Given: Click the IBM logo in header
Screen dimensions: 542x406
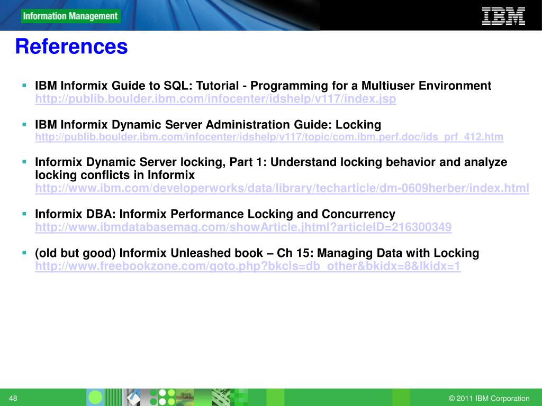Looking at the screenshot, I should (504, 16).
